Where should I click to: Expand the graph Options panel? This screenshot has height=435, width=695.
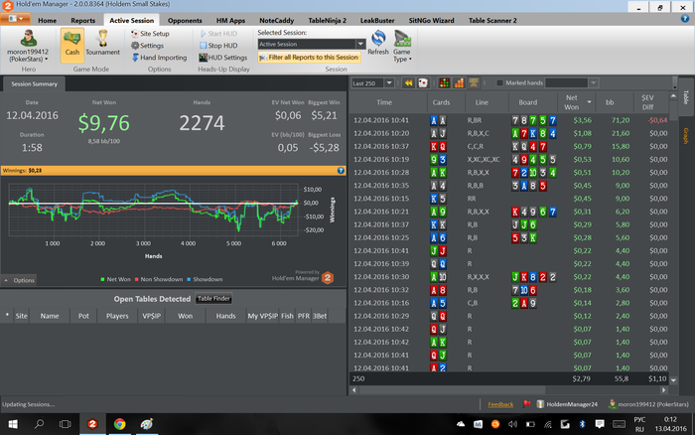(19, 280)
